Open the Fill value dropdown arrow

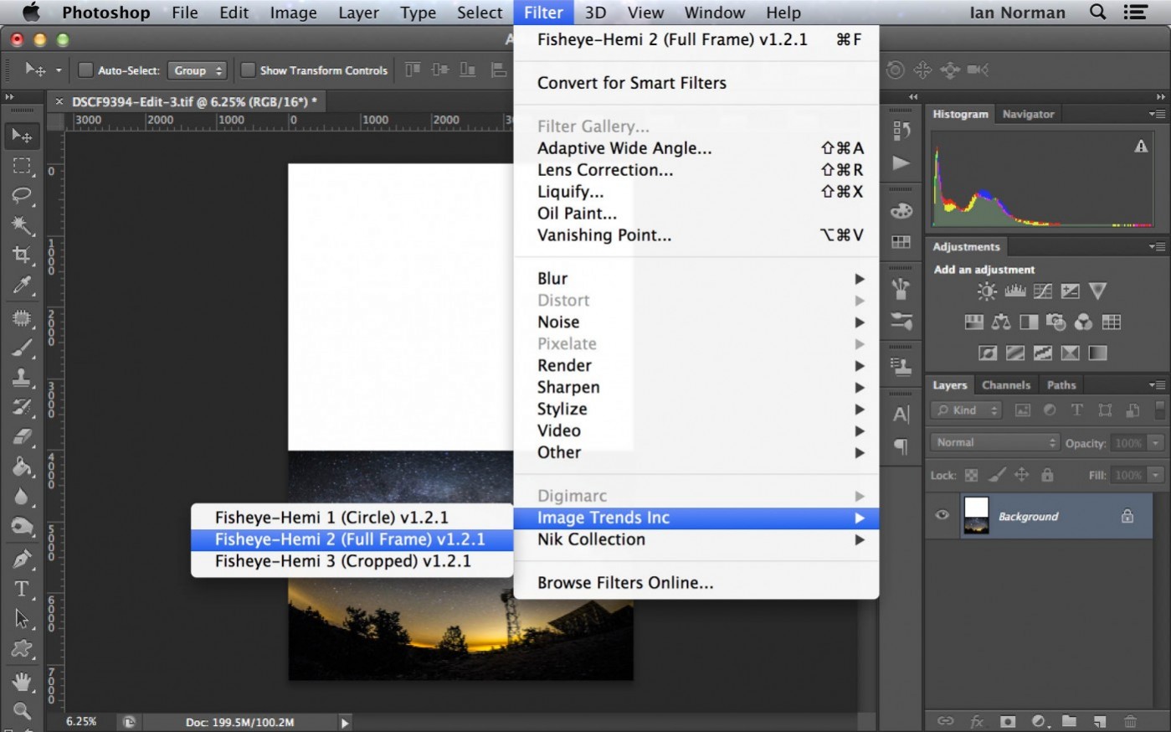(x=1156, y=475)
